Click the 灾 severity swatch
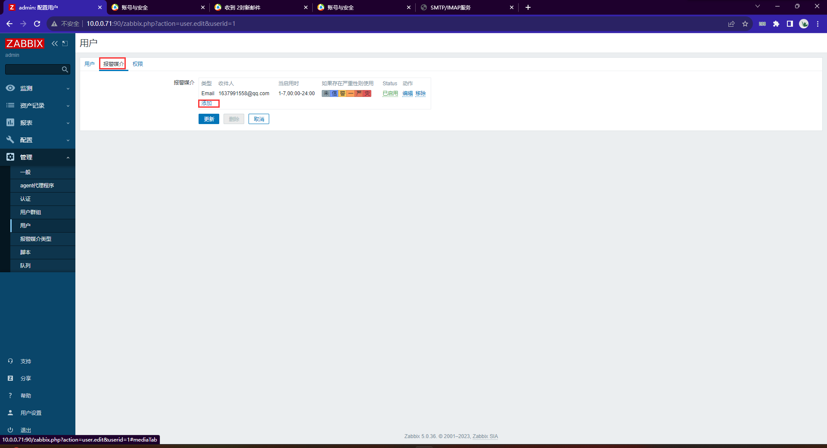This screenshot has width=827, height=448. (x=367, y=93)
